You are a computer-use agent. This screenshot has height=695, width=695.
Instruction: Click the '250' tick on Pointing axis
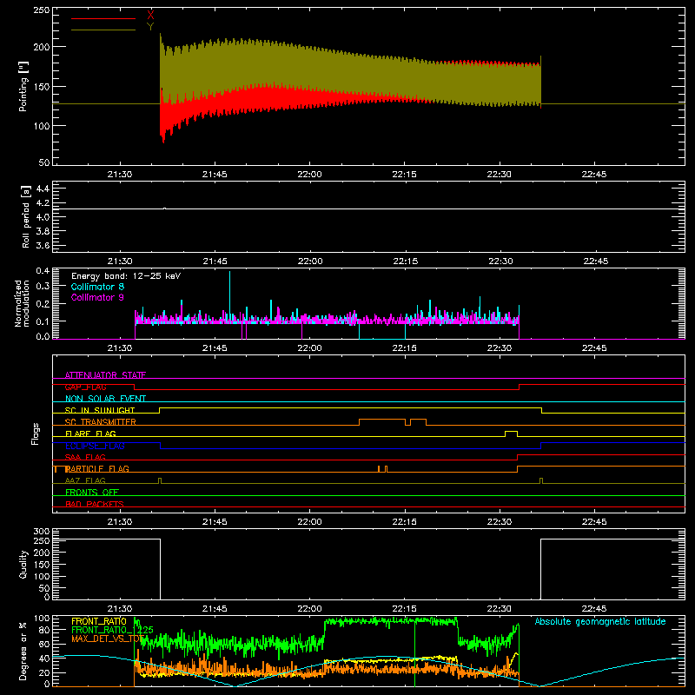click(x=42, y=10)
